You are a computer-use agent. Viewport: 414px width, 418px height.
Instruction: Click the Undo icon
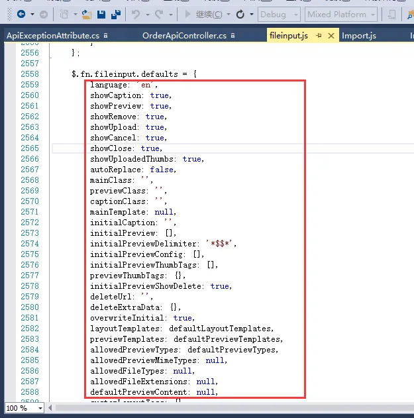click(136, 14)
